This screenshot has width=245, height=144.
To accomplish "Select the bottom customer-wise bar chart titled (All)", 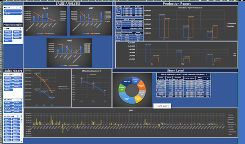I will point(131,123).
